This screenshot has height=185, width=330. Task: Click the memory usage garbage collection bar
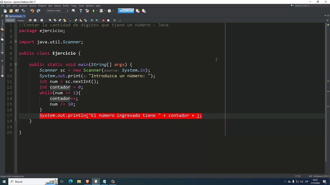pyautogui.click(x=126, y=11)
